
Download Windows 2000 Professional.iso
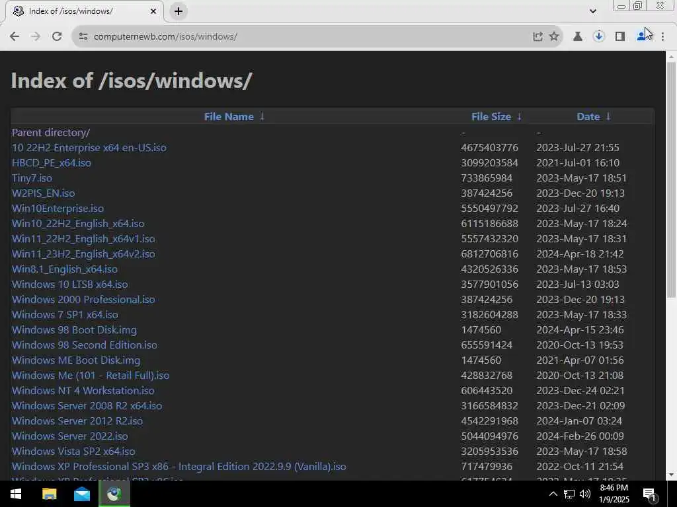(x=83, y=300)
